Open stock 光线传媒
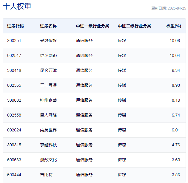The height and width of the screenshot is (183, 188). coord(48,41)
